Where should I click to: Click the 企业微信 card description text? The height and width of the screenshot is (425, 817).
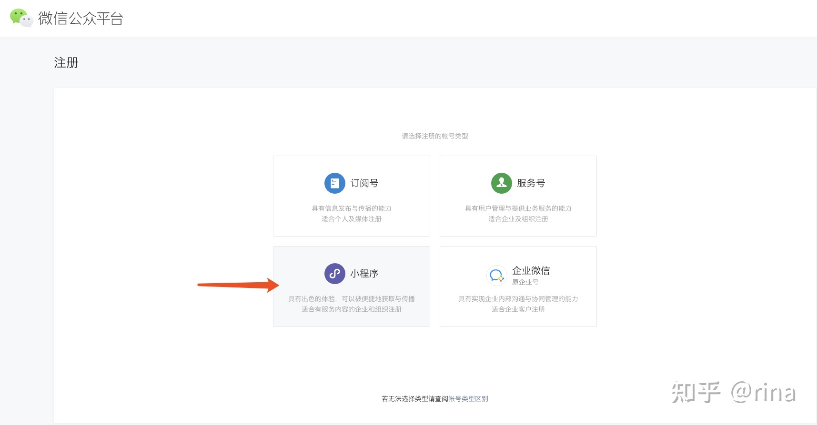point(518,304)
